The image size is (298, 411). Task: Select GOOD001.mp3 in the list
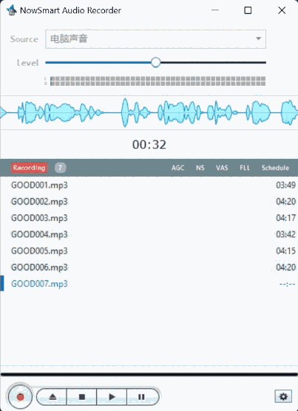pos(149,185)
